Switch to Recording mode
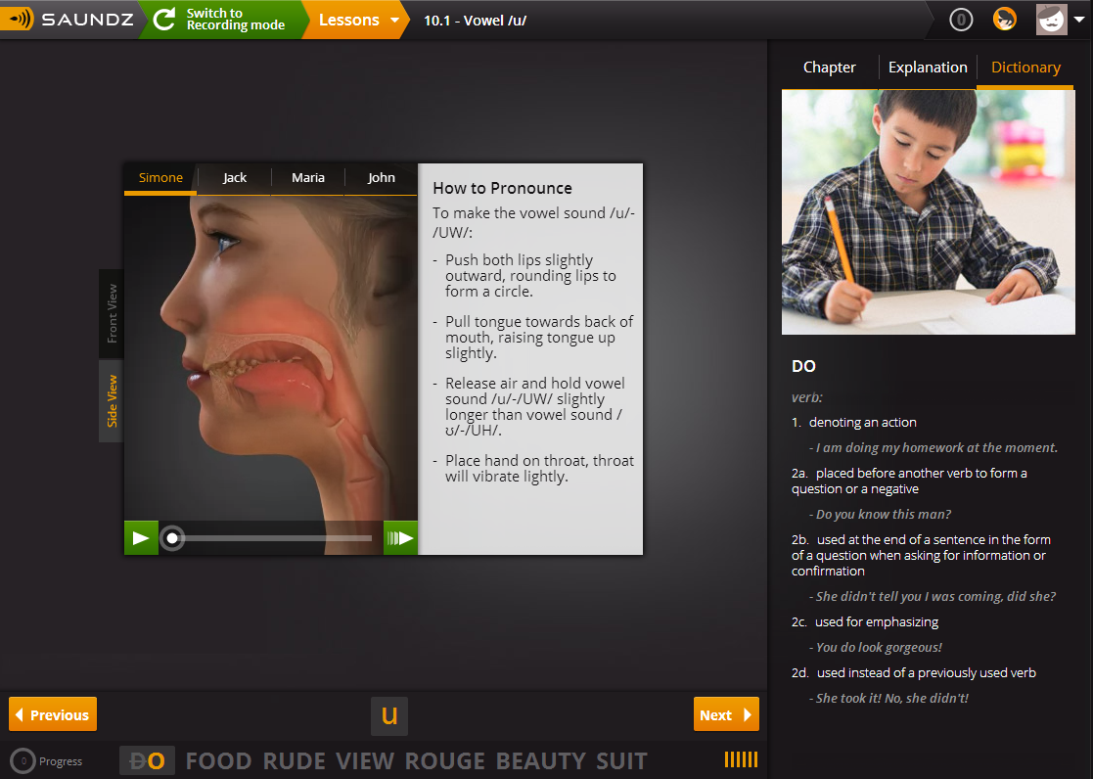Viewport: 1093px width, 779px height. 221,20
